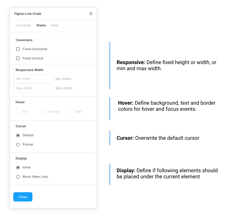Click the Responsive Width heading
The image size is (233, 216).
point(30,70)
